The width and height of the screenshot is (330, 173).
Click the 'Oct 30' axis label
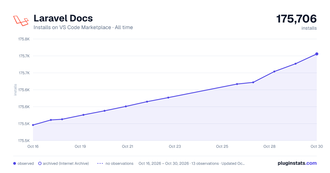point(316,146)
